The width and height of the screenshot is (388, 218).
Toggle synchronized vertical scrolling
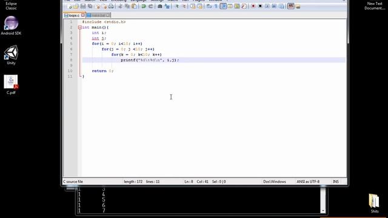click(x=193, y=6)
